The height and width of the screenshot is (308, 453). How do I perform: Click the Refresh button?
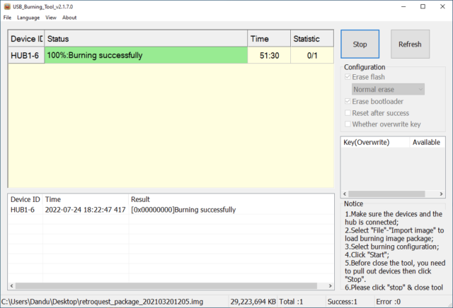410,44
